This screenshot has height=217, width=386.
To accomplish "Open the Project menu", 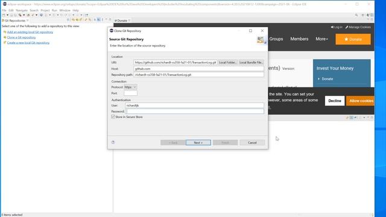I will click(45, 10).
